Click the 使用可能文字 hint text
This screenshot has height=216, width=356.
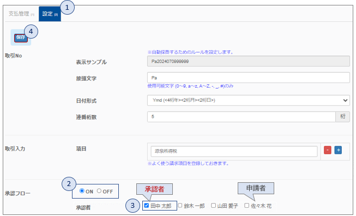190,86
